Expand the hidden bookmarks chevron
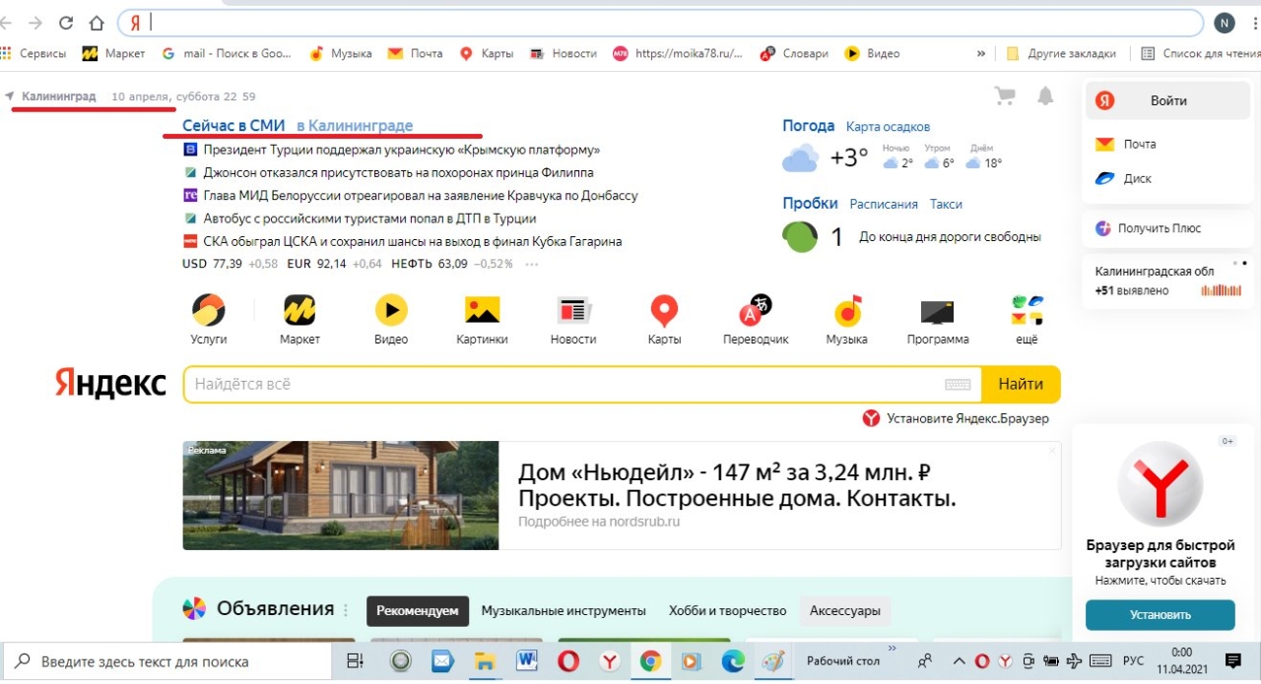The image size is (1261, 684). tap(981, 53)
